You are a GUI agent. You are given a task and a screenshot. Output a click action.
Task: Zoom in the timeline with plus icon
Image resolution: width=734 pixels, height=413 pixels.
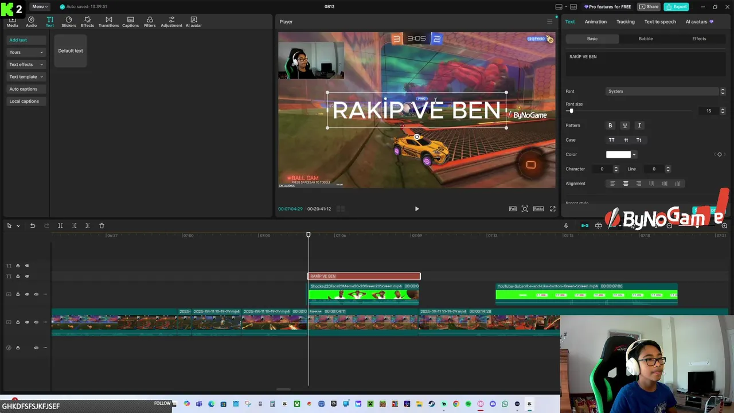tap(724, 225)
